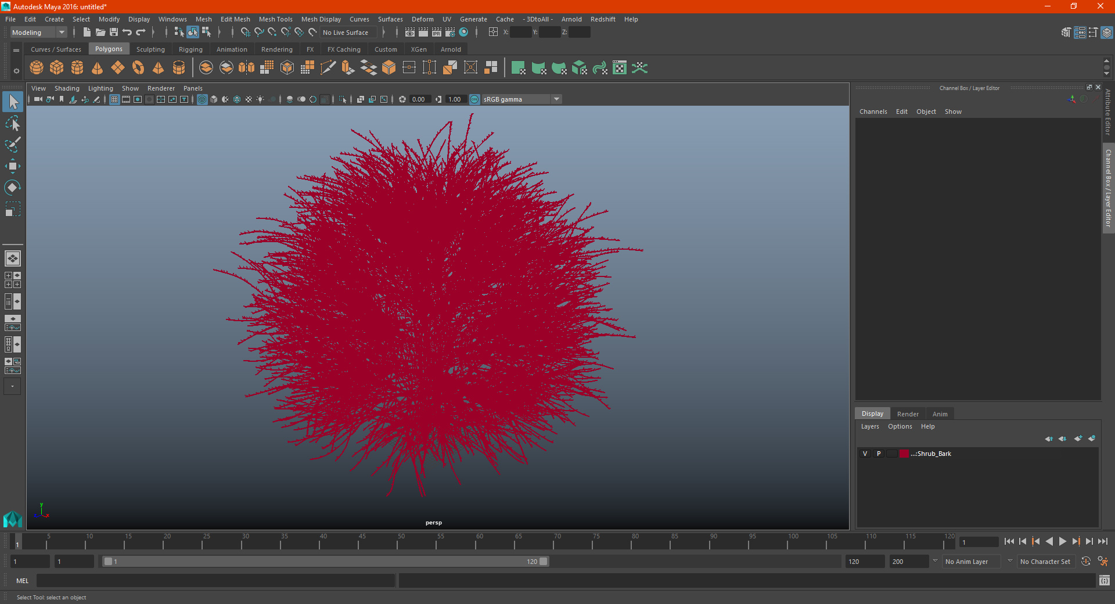
Task: Open the Windows menu
Action: [x=172, y=19]
